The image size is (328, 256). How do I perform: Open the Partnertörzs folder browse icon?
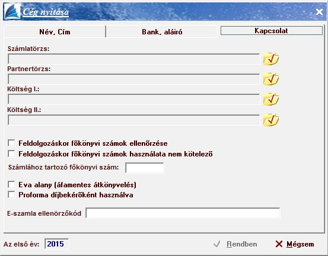tap(271, 79)
